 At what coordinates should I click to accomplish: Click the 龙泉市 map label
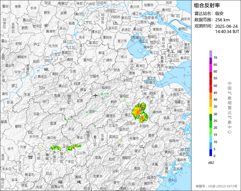click(x=98, y=176)
